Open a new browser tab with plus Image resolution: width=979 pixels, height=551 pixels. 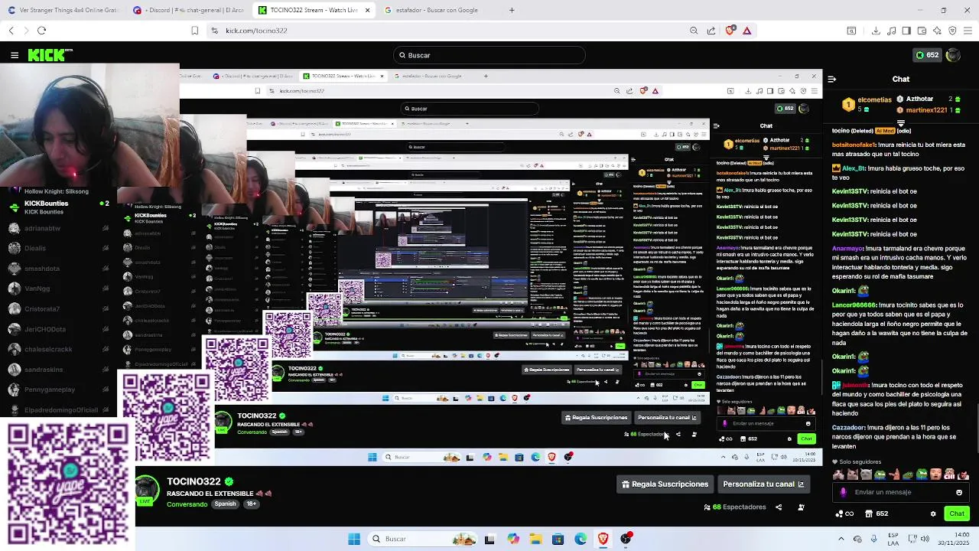pyautogui.click(x=512, y=10)
